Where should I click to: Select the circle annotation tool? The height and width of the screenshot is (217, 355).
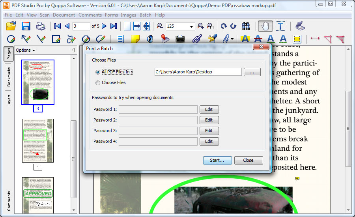[11, 39]
